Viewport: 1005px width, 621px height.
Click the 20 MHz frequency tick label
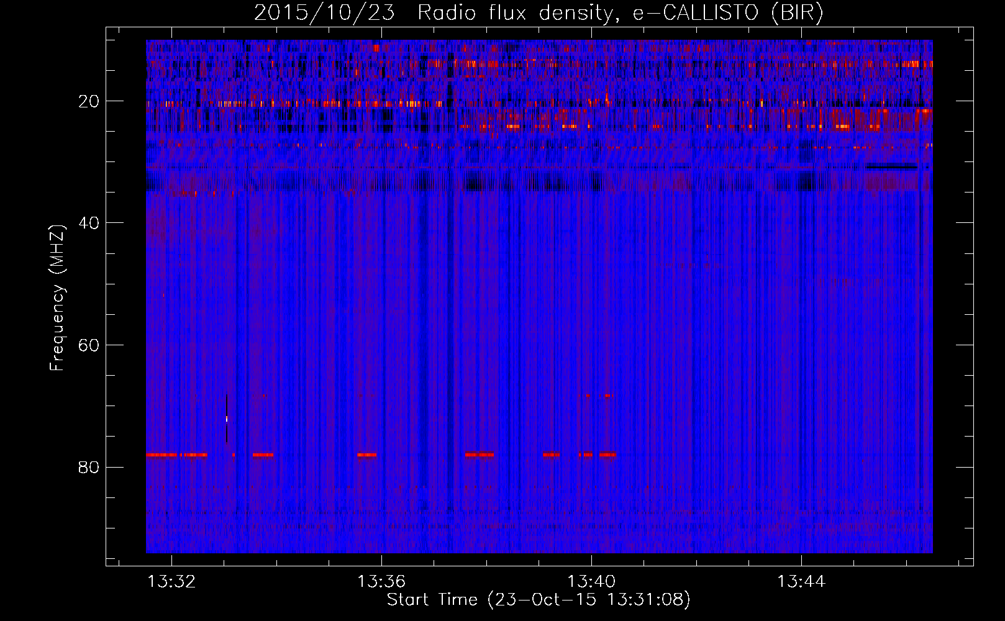(89, 101)
